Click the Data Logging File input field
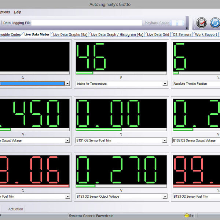The width and height of the screenshot is (220, 220). pyautogui.click(x=87, y=23)
